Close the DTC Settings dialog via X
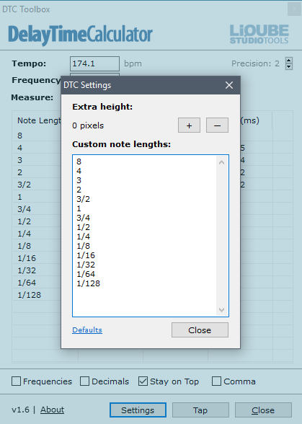The width and height of the screenshot is (302, 424). coord(229,85)
